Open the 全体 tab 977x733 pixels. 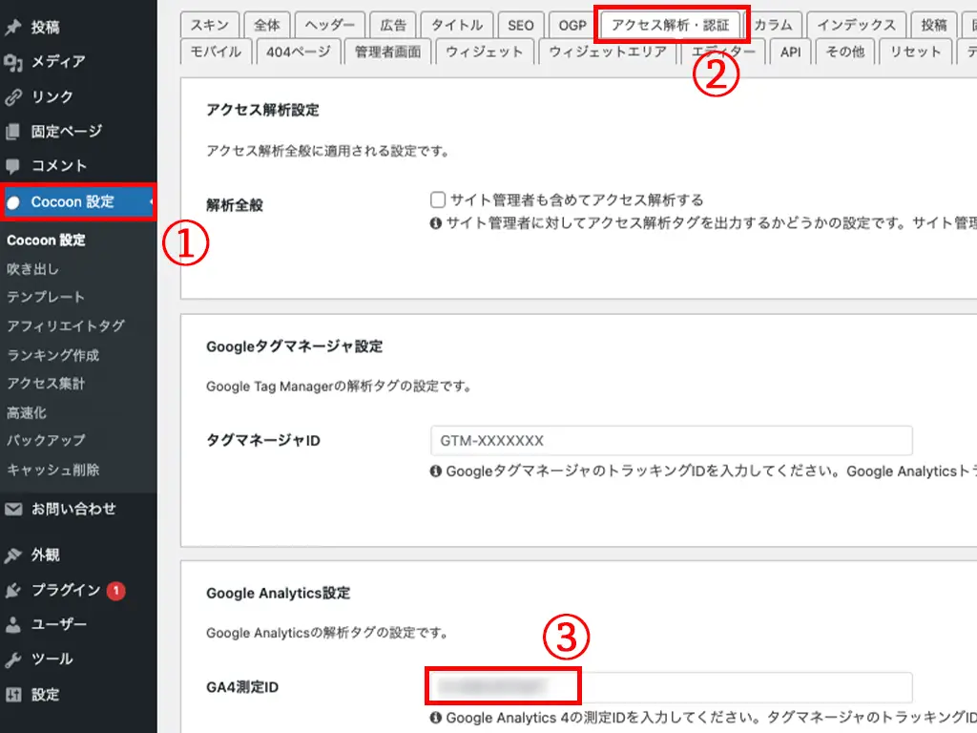point(267,25)
